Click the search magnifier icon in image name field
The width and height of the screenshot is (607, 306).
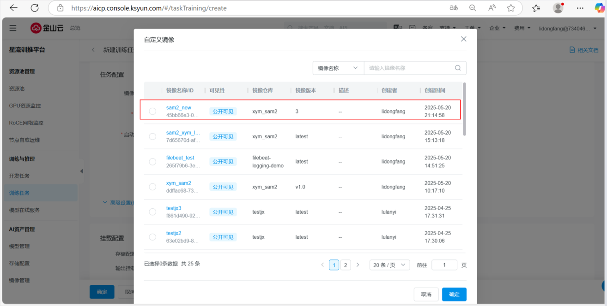tap(458, 68)
